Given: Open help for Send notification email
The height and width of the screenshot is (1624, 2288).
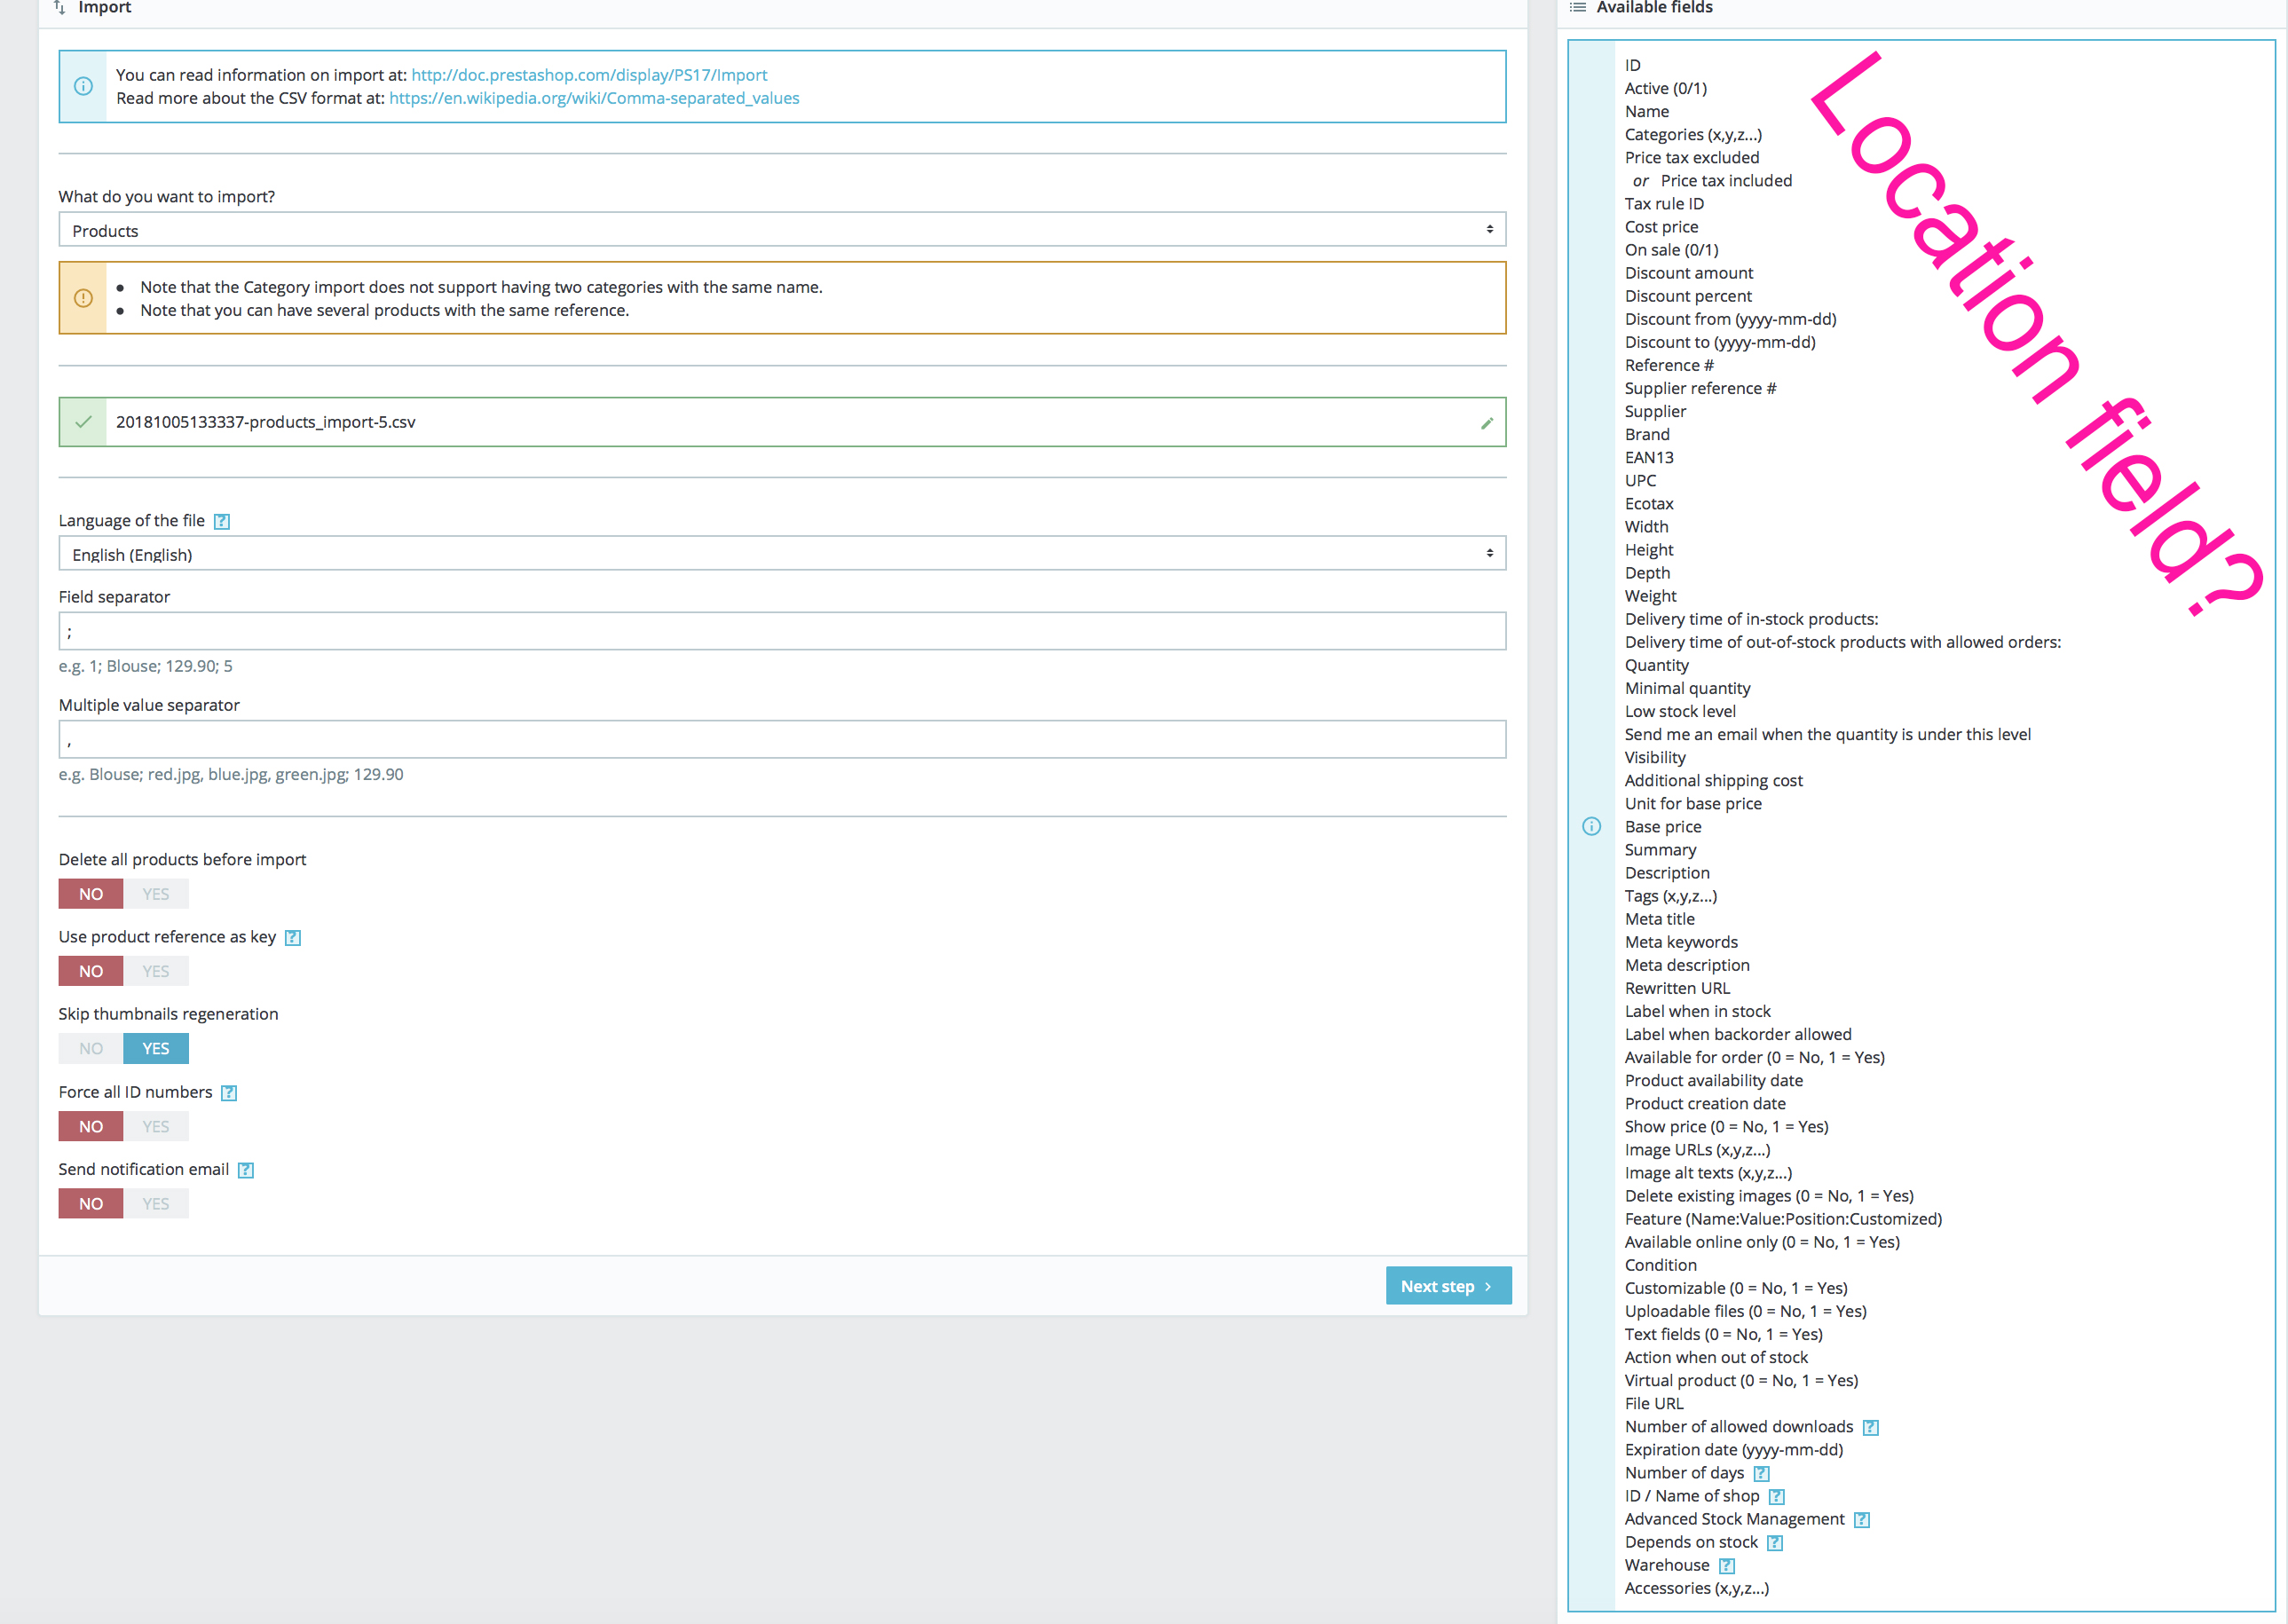Looking at the screenshot, I should tap(245, 1169).
